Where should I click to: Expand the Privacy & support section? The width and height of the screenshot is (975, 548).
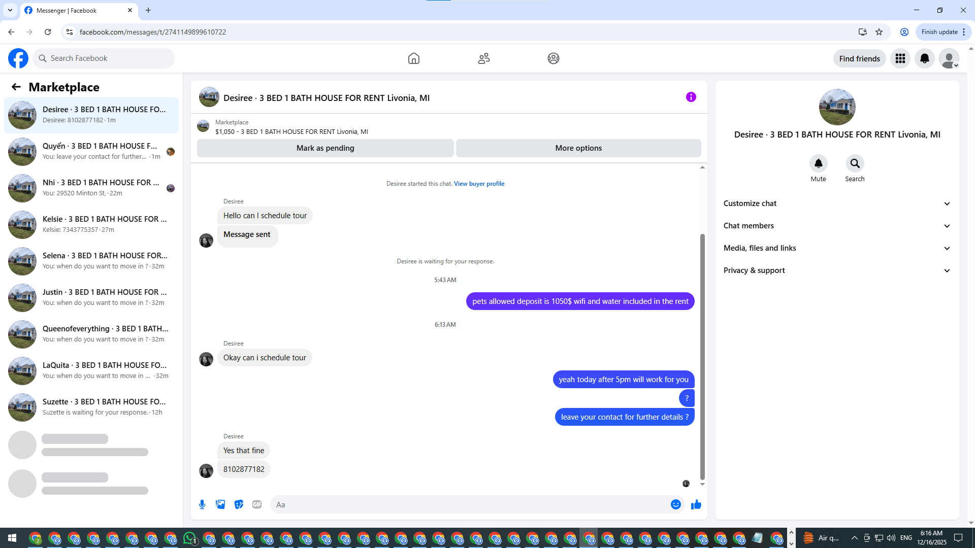[837, 270]
